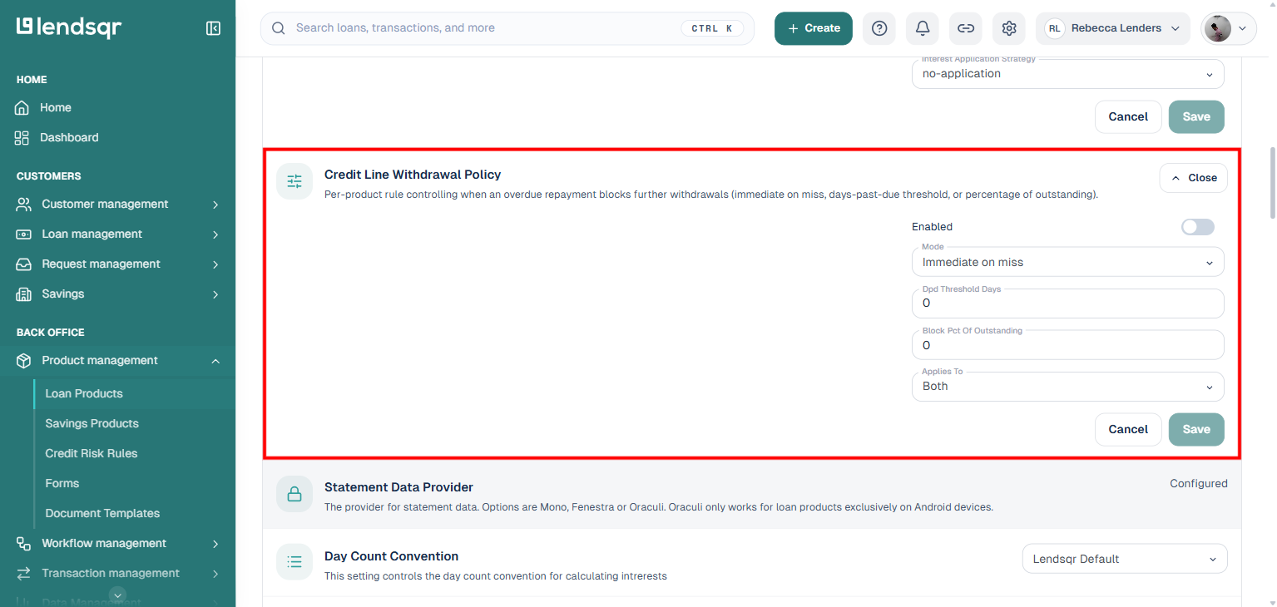The image size is (1277, 607).
Task: Click the Credit Line Withdrawal Policy sliders icon
Action: 295,181
